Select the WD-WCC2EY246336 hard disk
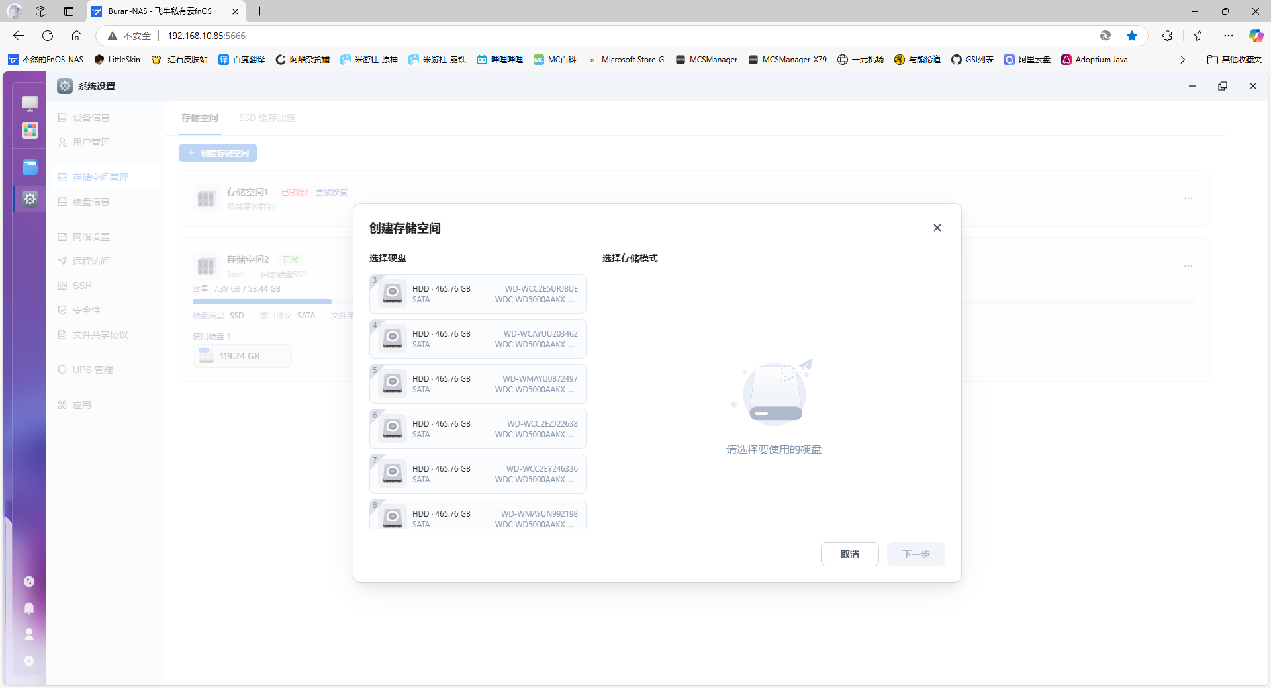 tap(477, 474)
